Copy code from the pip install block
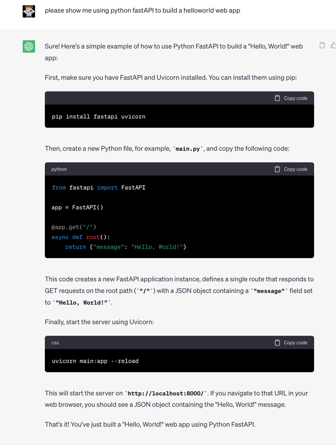The width and height of the screenshot is (336, 445). point(291,98)
